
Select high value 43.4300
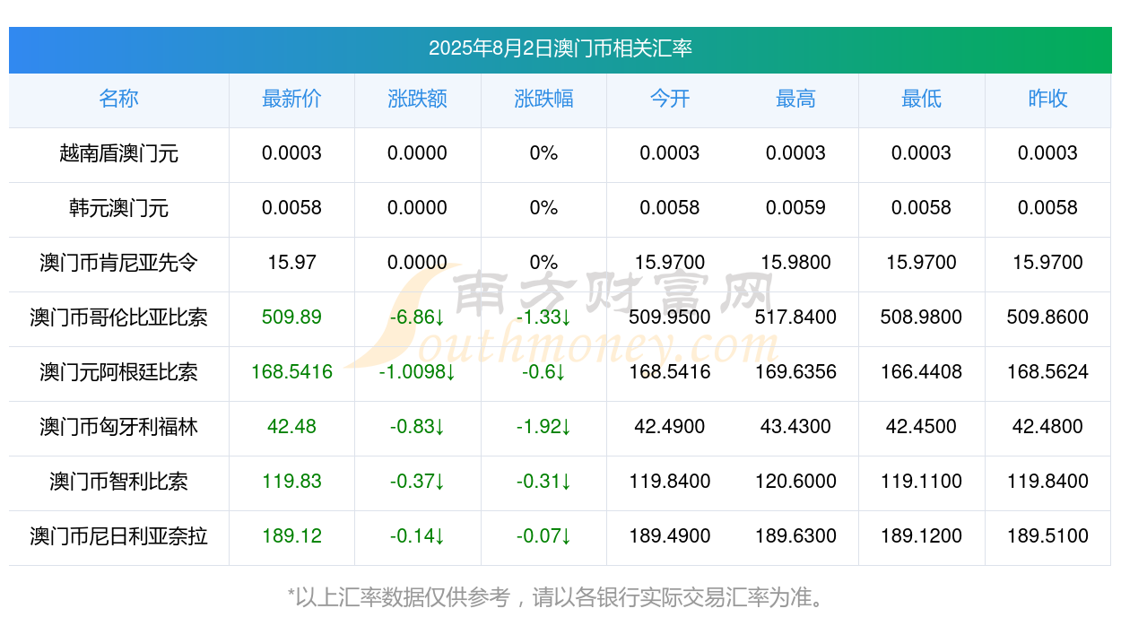point(795,427)
